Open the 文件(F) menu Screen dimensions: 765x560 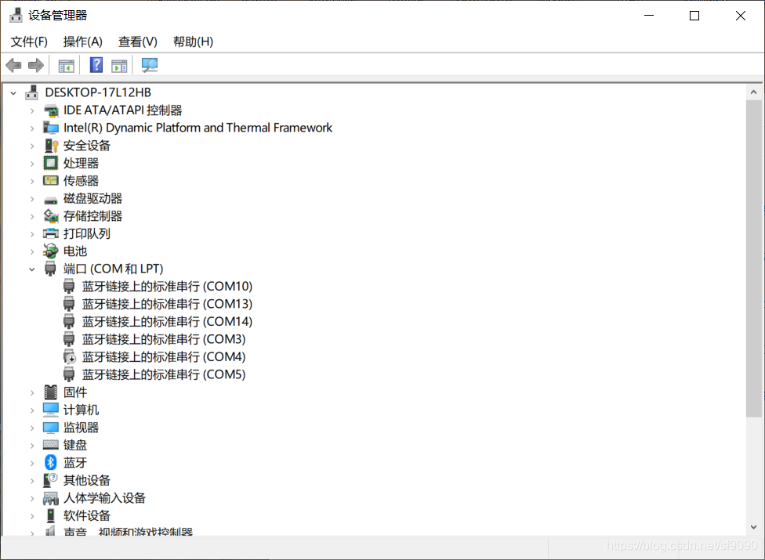click(x=29, y=42)
